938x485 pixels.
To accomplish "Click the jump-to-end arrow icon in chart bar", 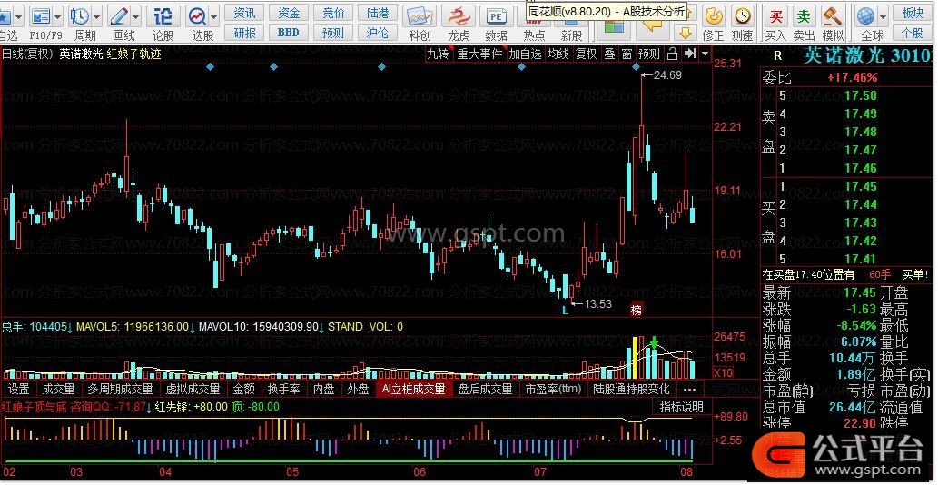I will (690, 54).
